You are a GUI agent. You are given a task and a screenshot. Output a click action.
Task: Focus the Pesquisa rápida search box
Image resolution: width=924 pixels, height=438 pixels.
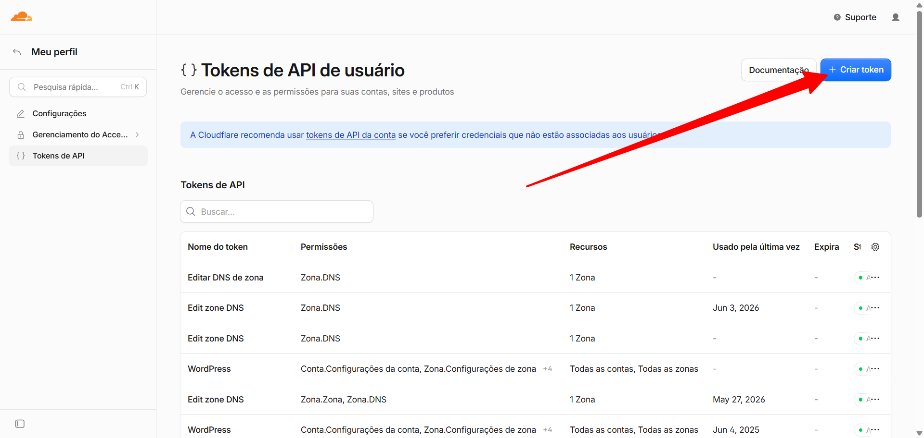point(78,87)
